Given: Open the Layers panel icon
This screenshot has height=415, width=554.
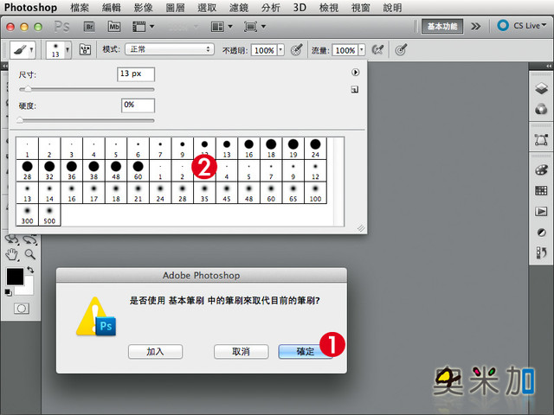Looking at the screenshot, I should click(x=541, y=88).
